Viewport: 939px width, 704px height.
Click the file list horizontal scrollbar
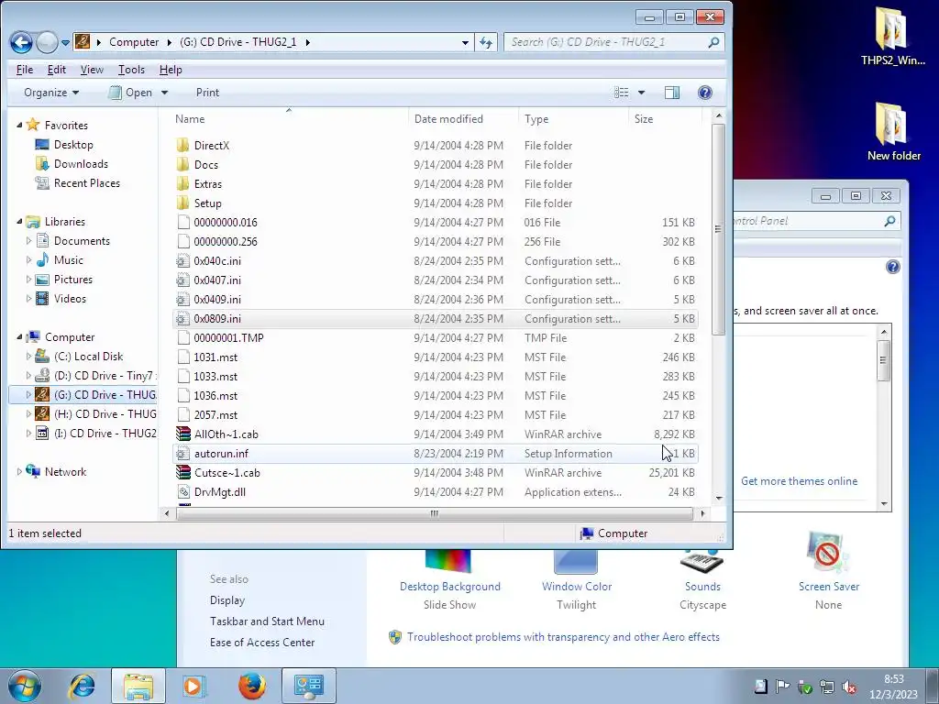point(434,513)
